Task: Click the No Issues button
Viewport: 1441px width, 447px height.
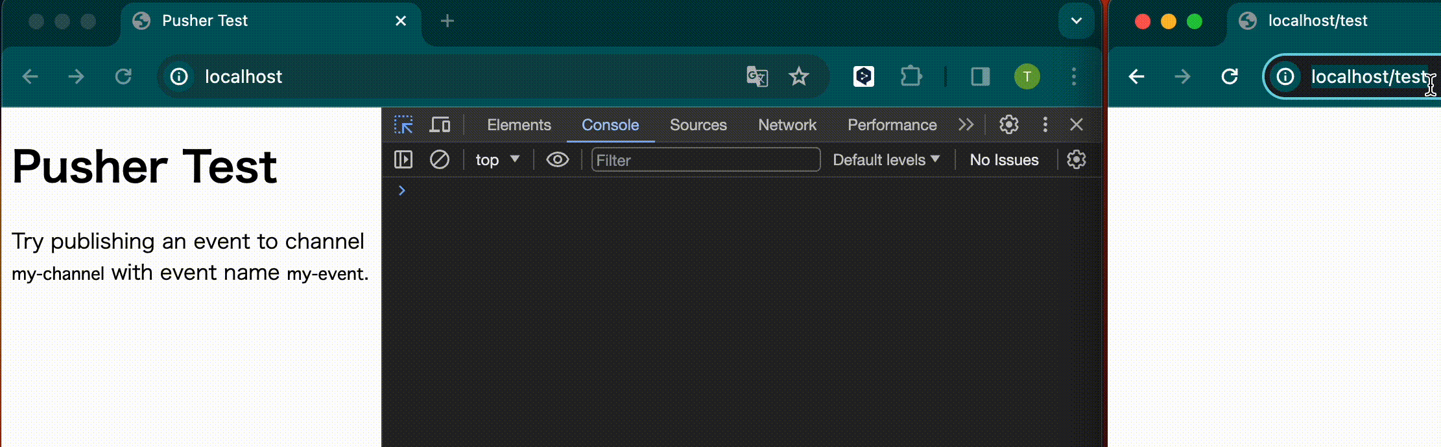Action: pos(1004,159)
